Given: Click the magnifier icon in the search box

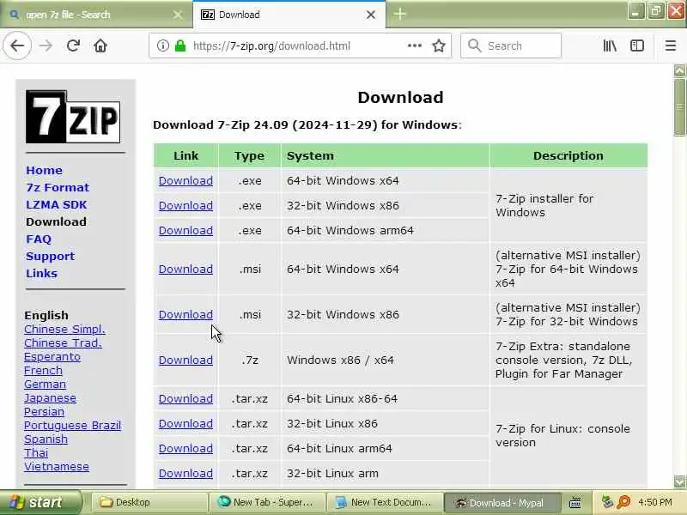Looking at the screenshot, I should pyautogui.click(x=474, y=45).
